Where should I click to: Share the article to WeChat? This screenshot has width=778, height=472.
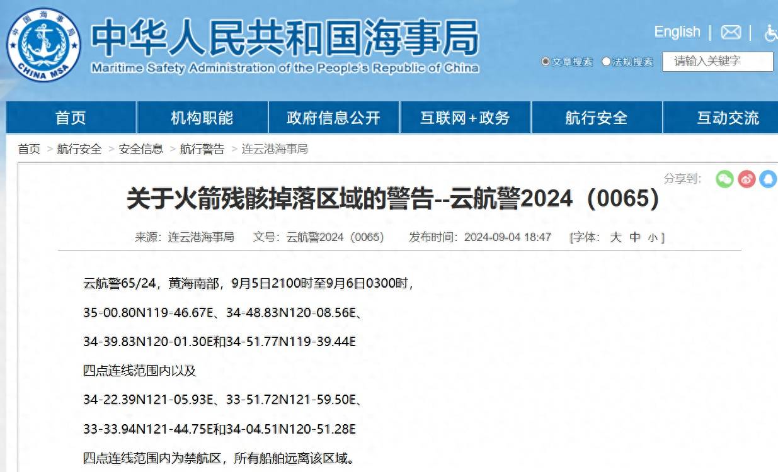tap(724, 179)
